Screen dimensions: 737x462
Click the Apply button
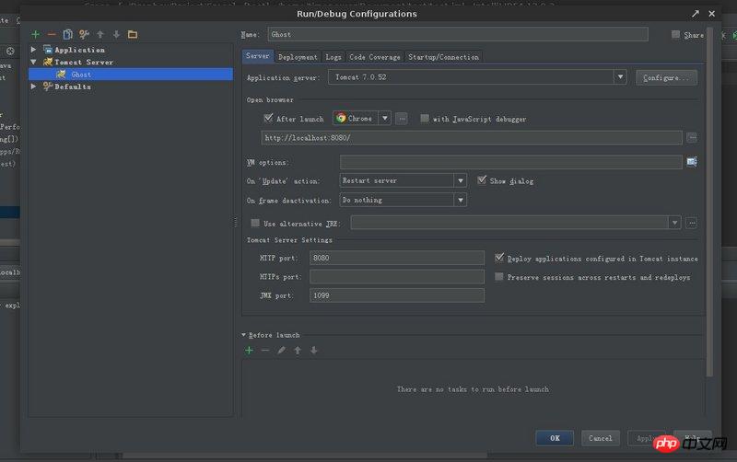click(646, 438)
